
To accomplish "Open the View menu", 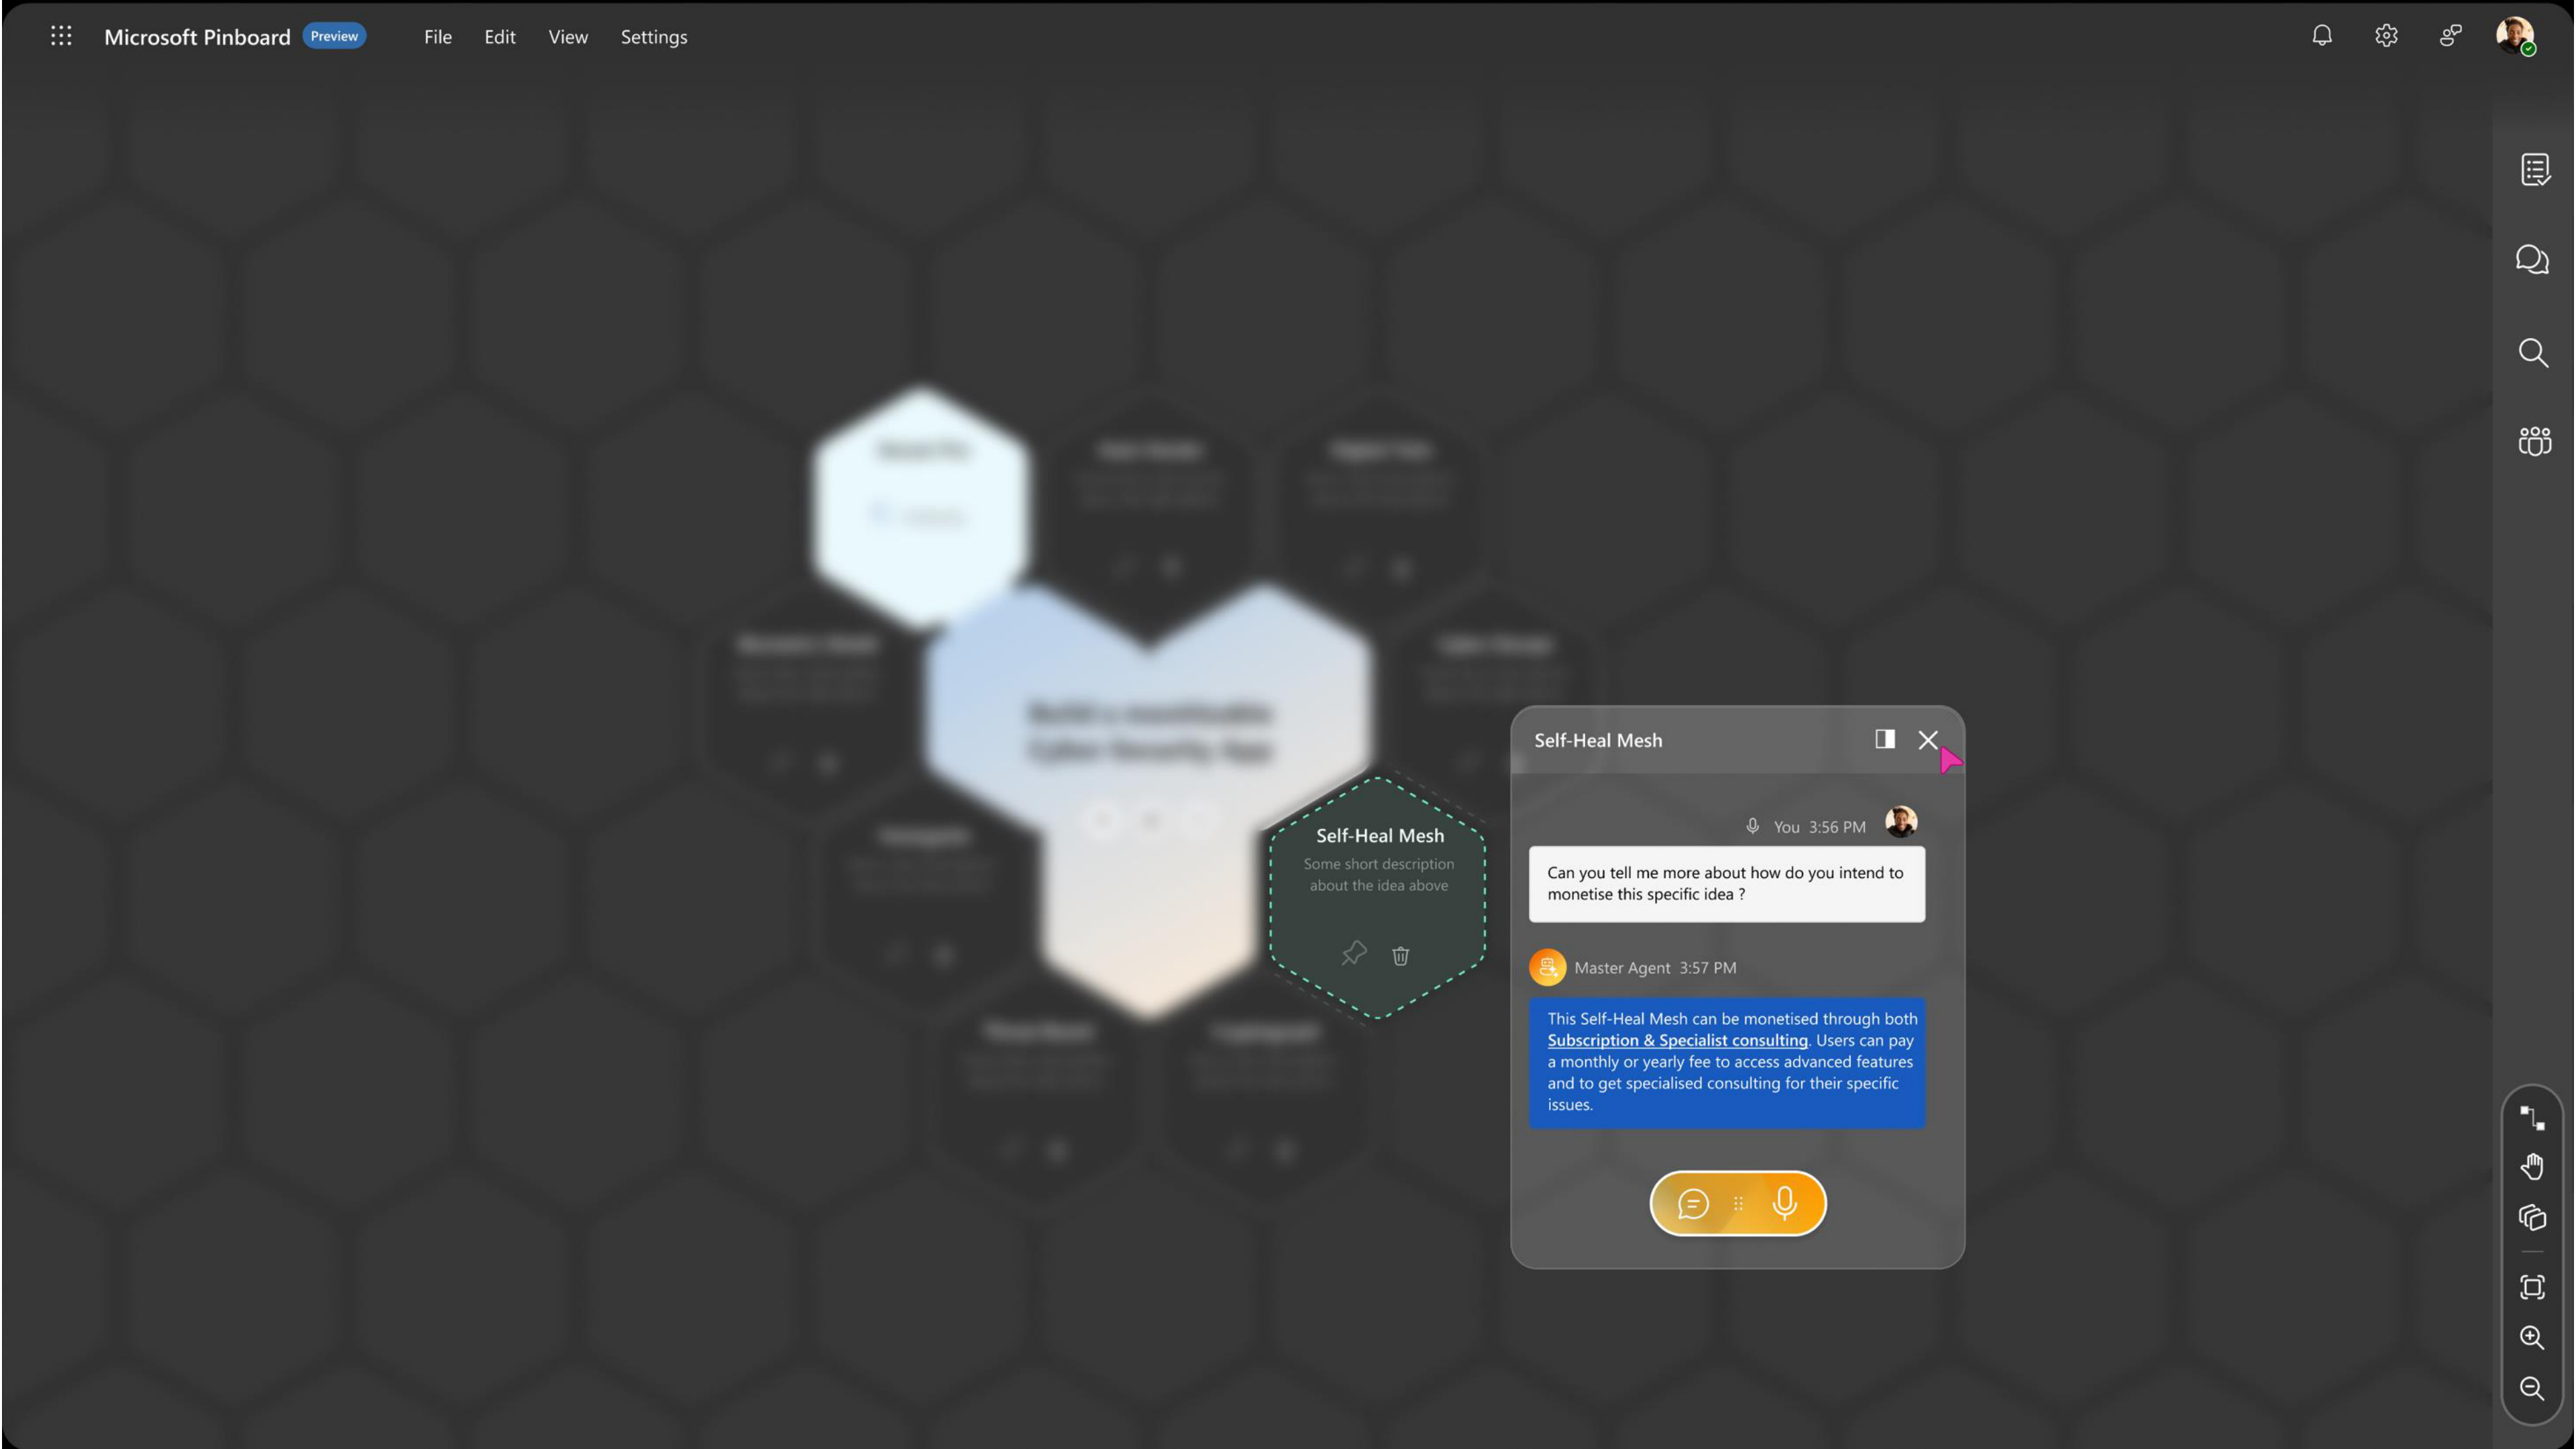I will tap(567, 37).
